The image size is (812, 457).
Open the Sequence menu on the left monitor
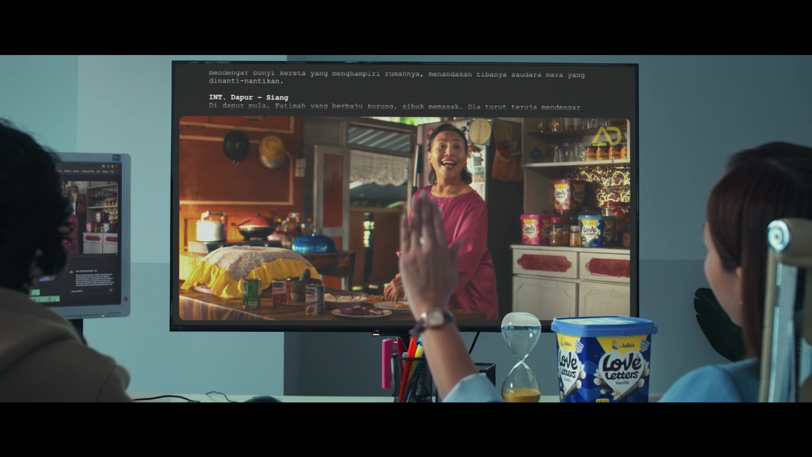click(67, 171)
